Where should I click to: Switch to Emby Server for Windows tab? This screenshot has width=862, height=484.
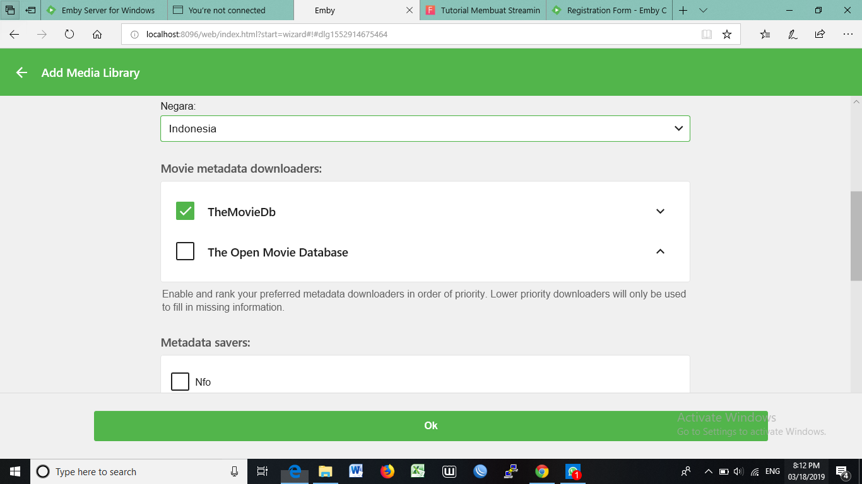click(x=104, y=10)
